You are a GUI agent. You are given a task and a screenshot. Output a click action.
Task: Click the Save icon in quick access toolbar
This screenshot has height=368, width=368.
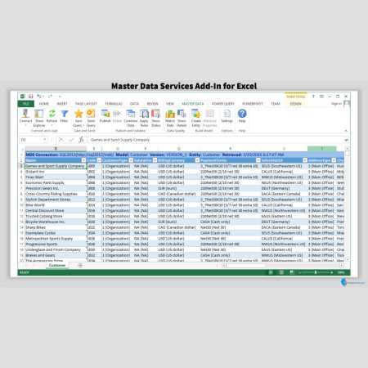(30, 96)
